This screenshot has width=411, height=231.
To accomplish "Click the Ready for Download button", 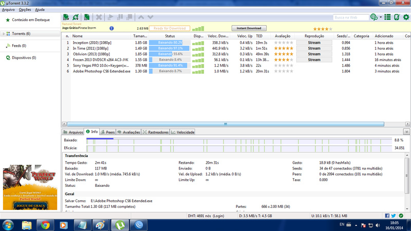I will pos(170,28).
